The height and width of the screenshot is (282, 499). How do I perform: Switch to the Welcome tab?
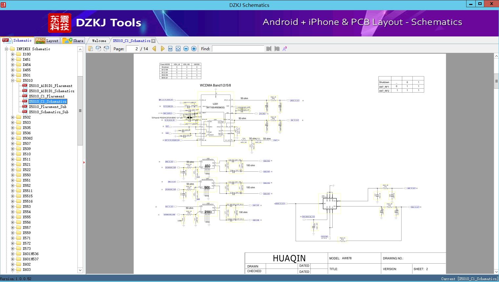99,41
